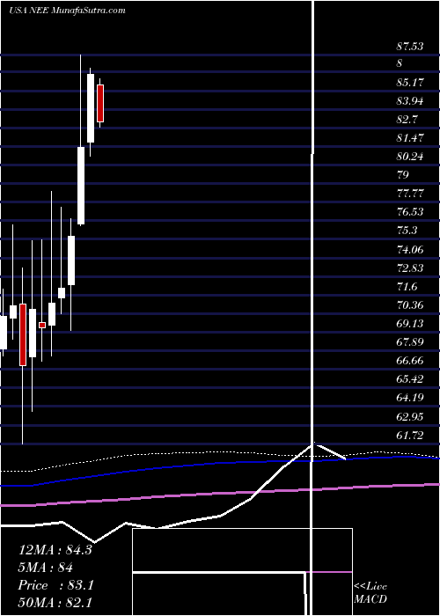This screenshot has width=440, height=616.
Task: Click the 50MA : 82.1 readout
Action: tap(55, 602)
